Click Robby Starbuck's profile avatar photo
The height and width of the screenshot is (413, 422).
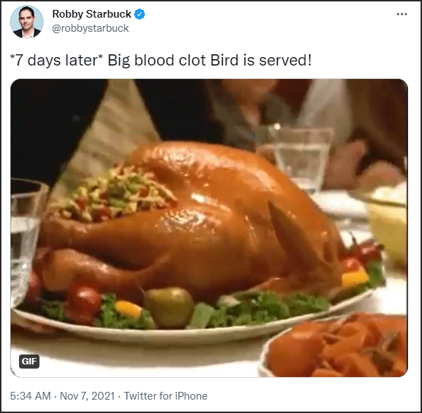pos(27,22)
